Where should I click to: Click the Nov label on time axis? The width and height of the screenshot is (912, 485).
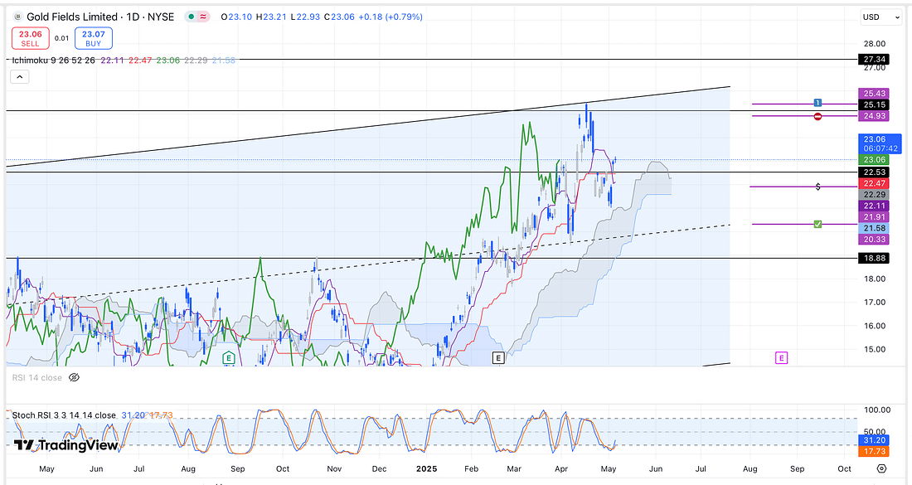334,468
